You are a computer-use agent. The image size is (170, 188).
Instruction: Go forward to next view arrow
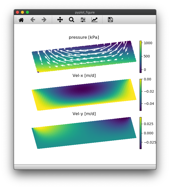[44, 20]
